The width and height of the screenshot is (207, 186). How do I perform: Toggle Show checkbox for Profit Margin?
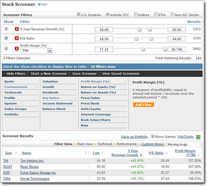[x=6, y=49]
